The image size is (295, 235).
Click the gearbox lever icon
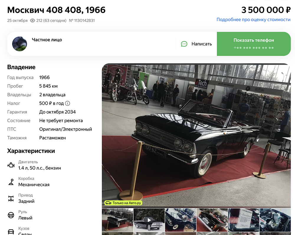point(11,182)
